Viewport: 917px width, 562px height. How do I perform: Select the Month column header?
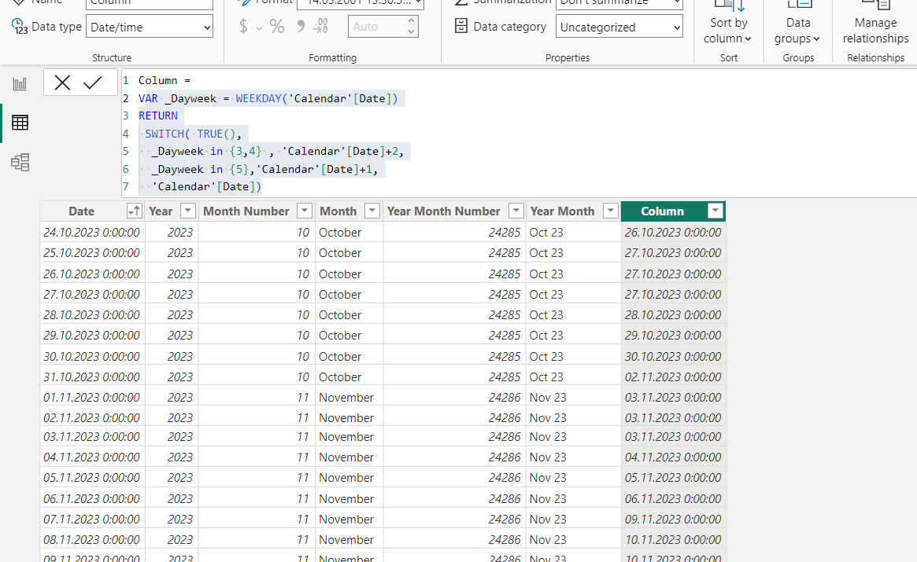click(338, 211)
